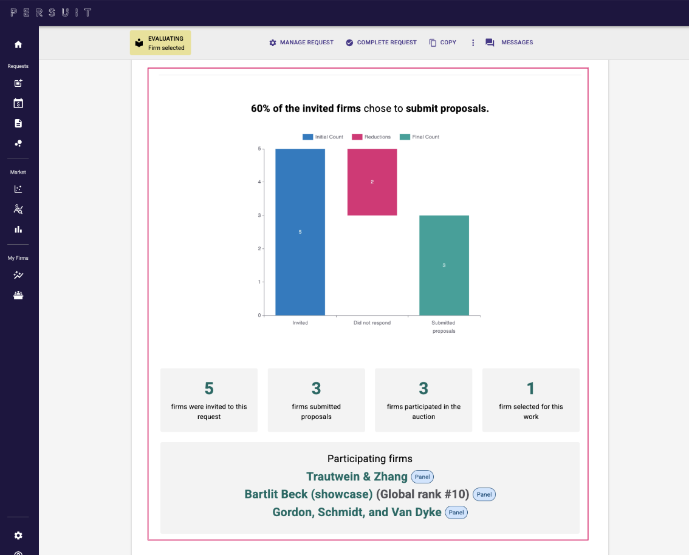Open the dollar calendar icon in sidebar
Image resolution: width=689 pixels, height=555 pixels.
[x=18, y=103]
